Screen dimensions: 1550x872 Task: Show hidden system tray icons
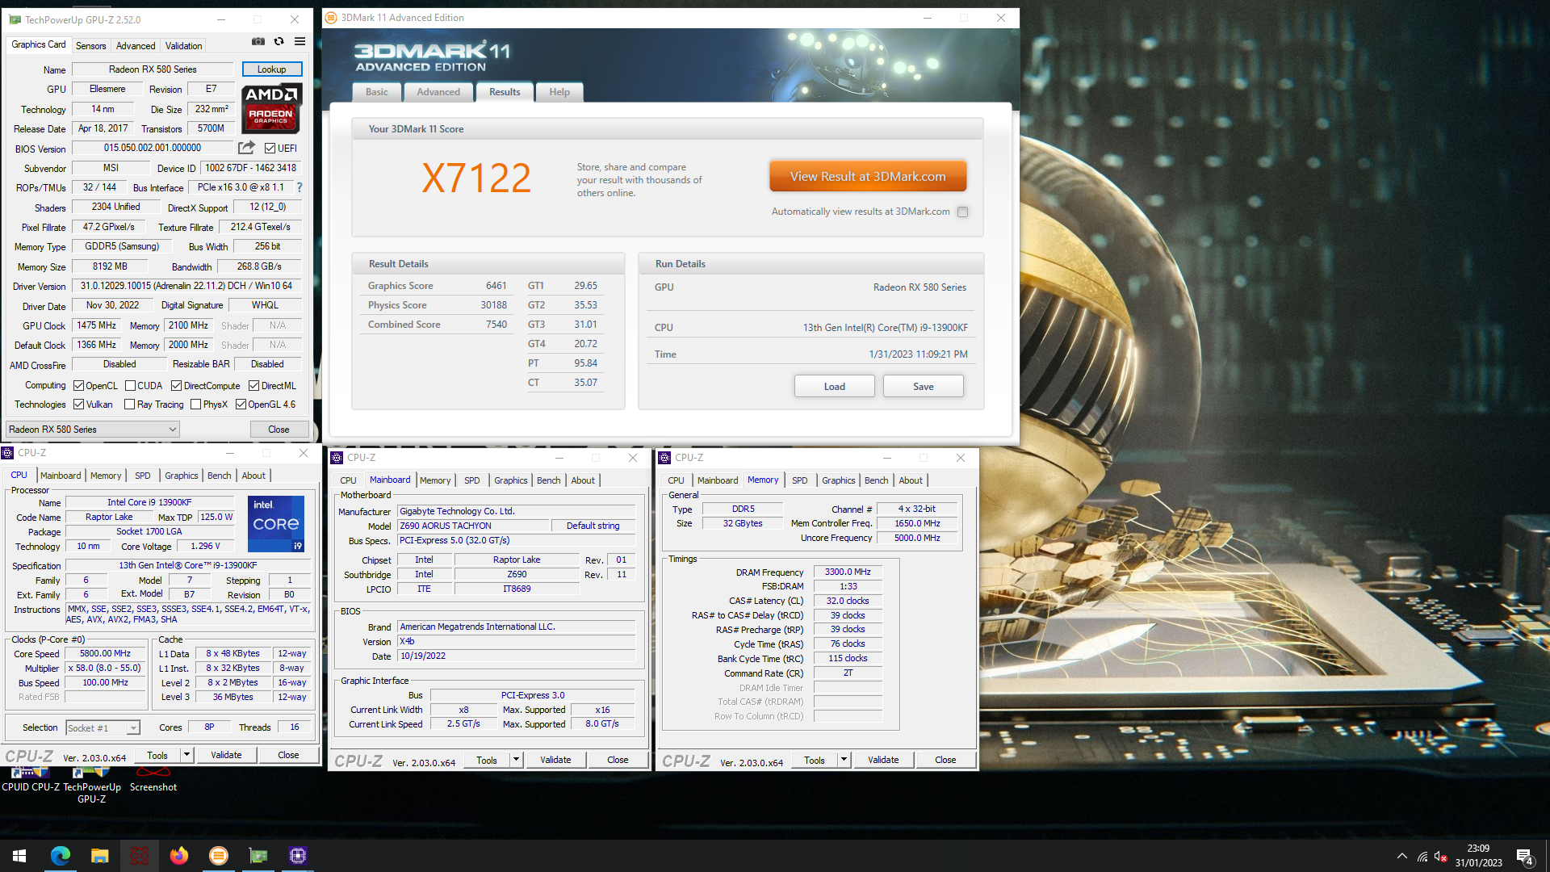coord(1401,856)
